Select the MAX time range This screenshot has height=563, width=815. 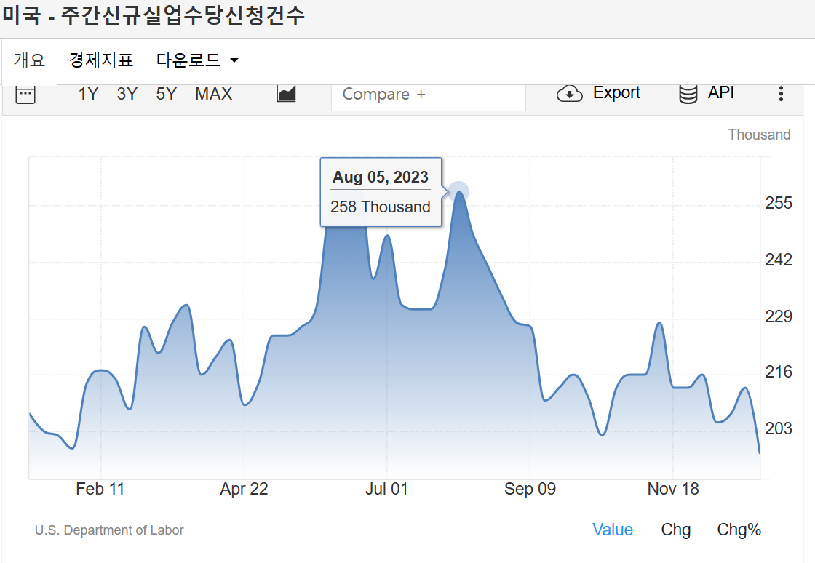(x=214, y=94)
